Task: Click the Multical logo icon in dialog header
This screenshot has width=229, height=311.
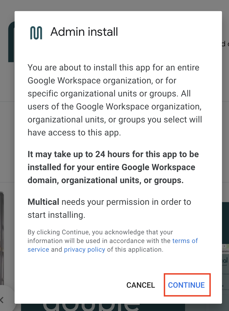Action: [x=36, y=33]
